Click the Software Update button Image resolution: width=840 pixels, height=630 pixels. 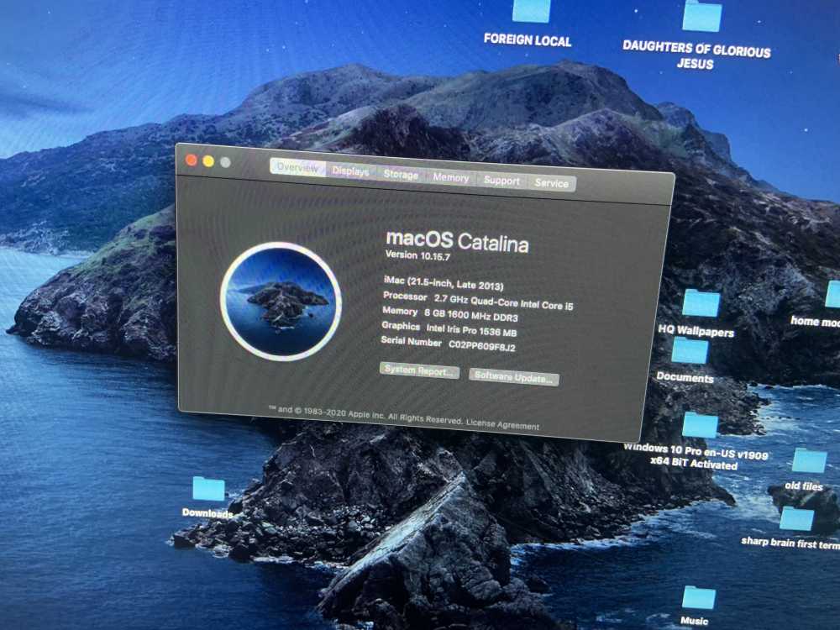[x=514, y=376]
